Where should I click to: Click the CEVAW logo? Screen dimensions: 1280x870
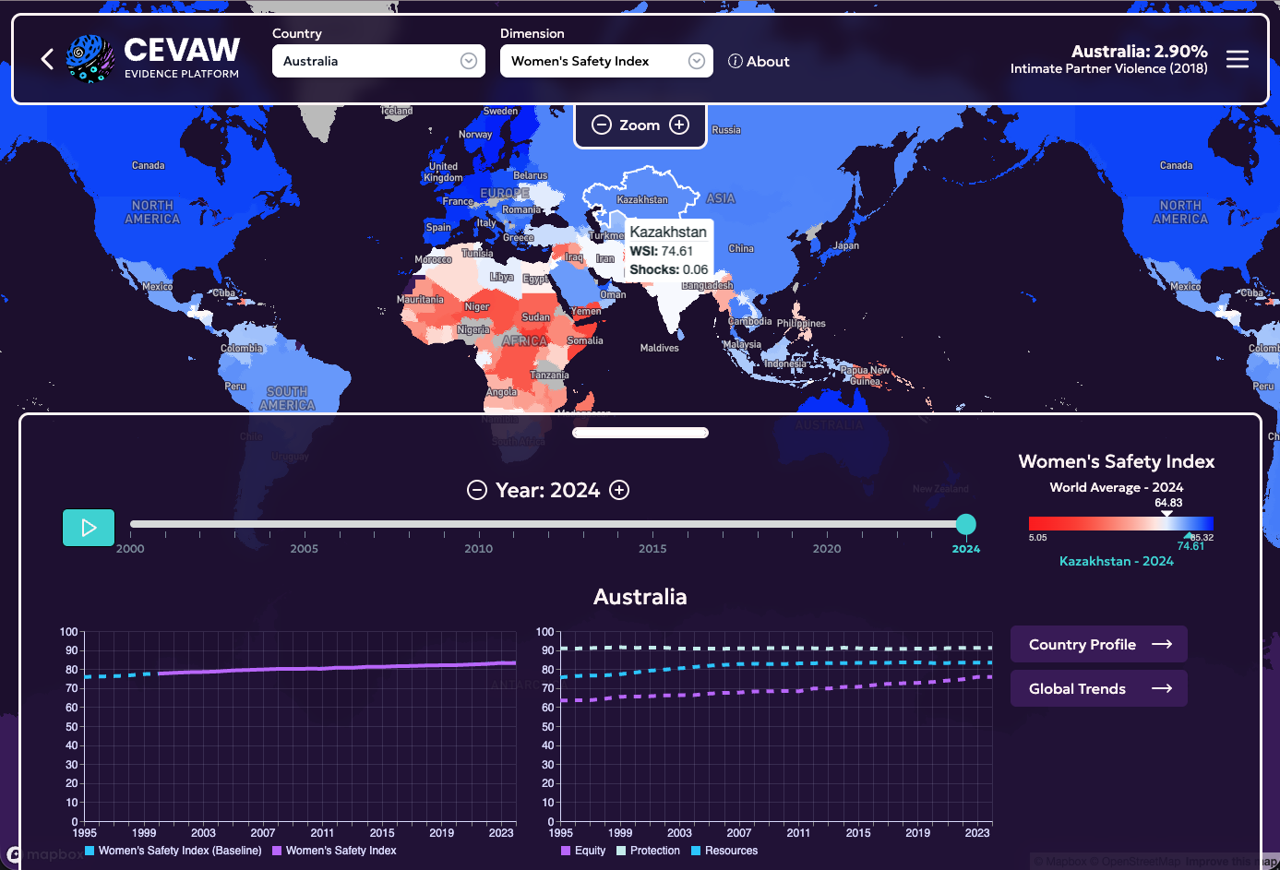click(x=91, y=58)
